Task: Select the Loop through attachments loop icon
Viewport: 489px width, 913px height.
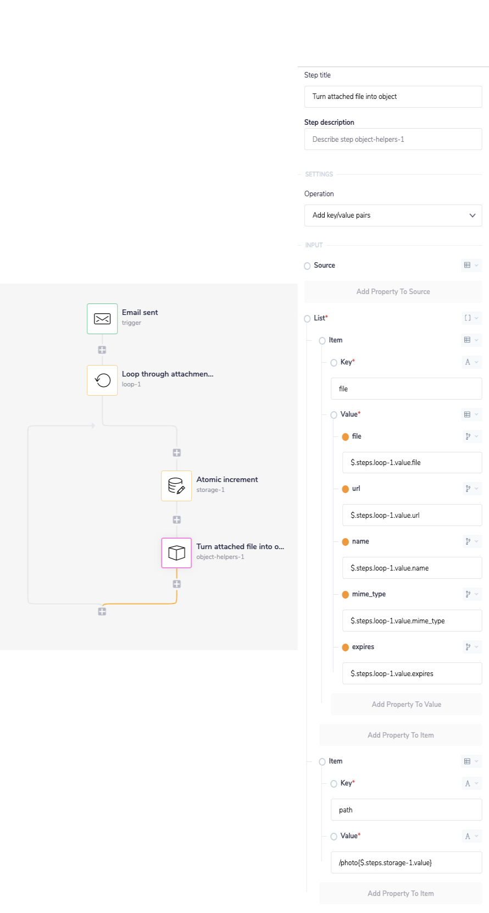Action: tap(102, 380)
